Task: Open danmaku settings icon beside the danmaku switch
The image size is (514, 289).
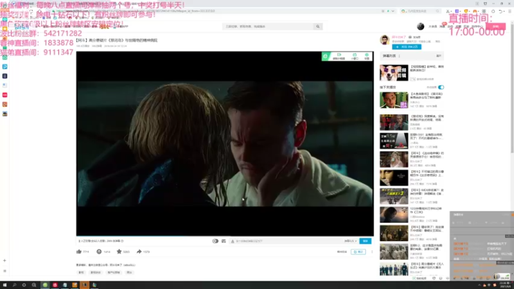Action: pos(224,241)
